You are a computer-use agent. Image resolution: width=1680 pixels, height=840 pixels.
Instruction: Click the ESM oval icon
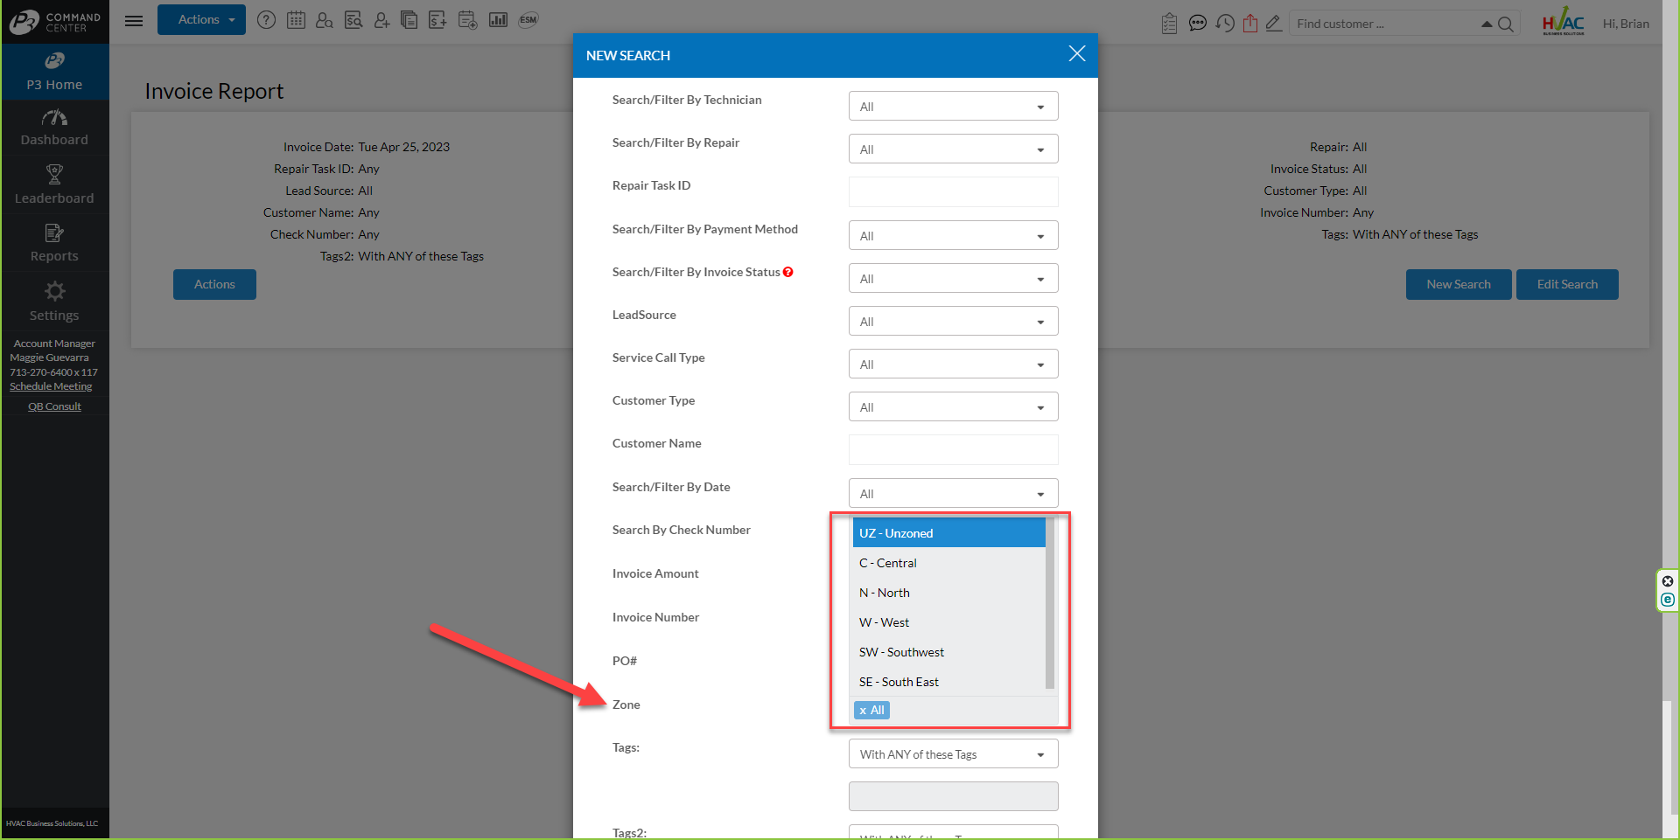tap(528, 20)
